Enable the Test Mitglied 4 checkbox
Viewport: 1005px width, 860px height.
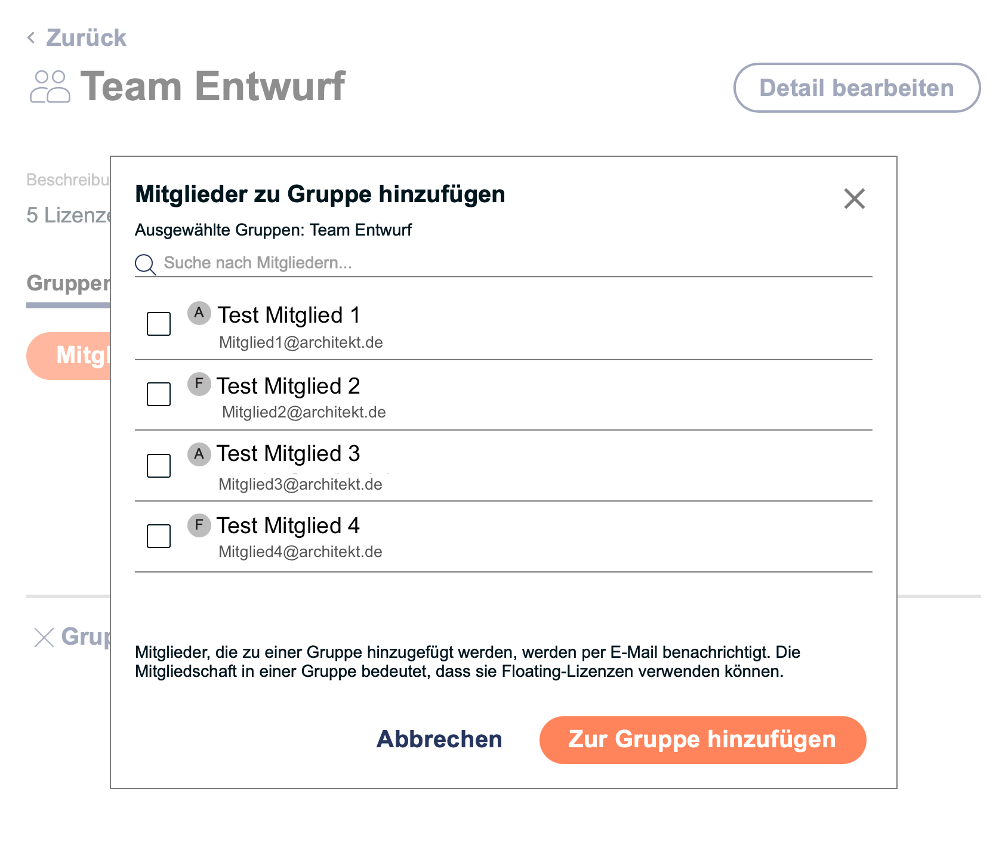click(159, 536)
